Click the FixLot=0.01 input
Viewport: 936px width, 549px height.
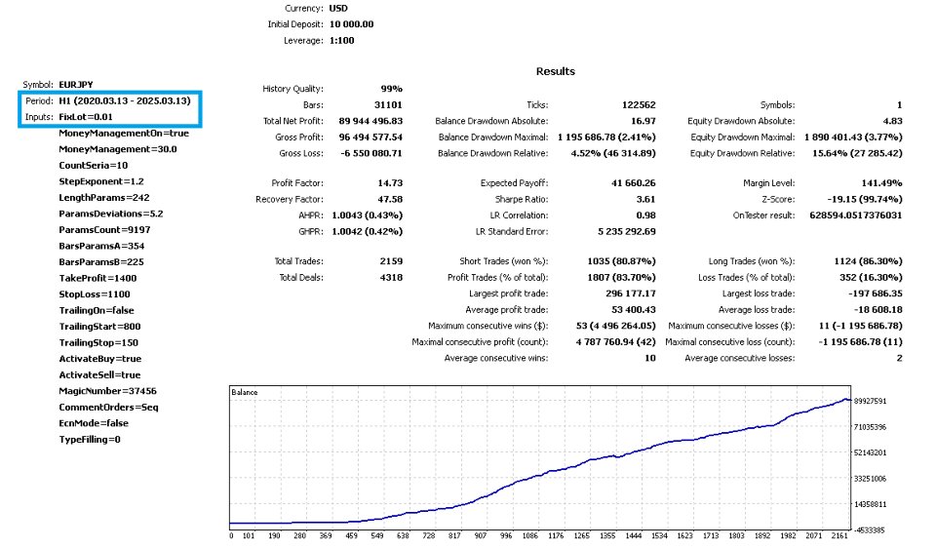[86, 117]
